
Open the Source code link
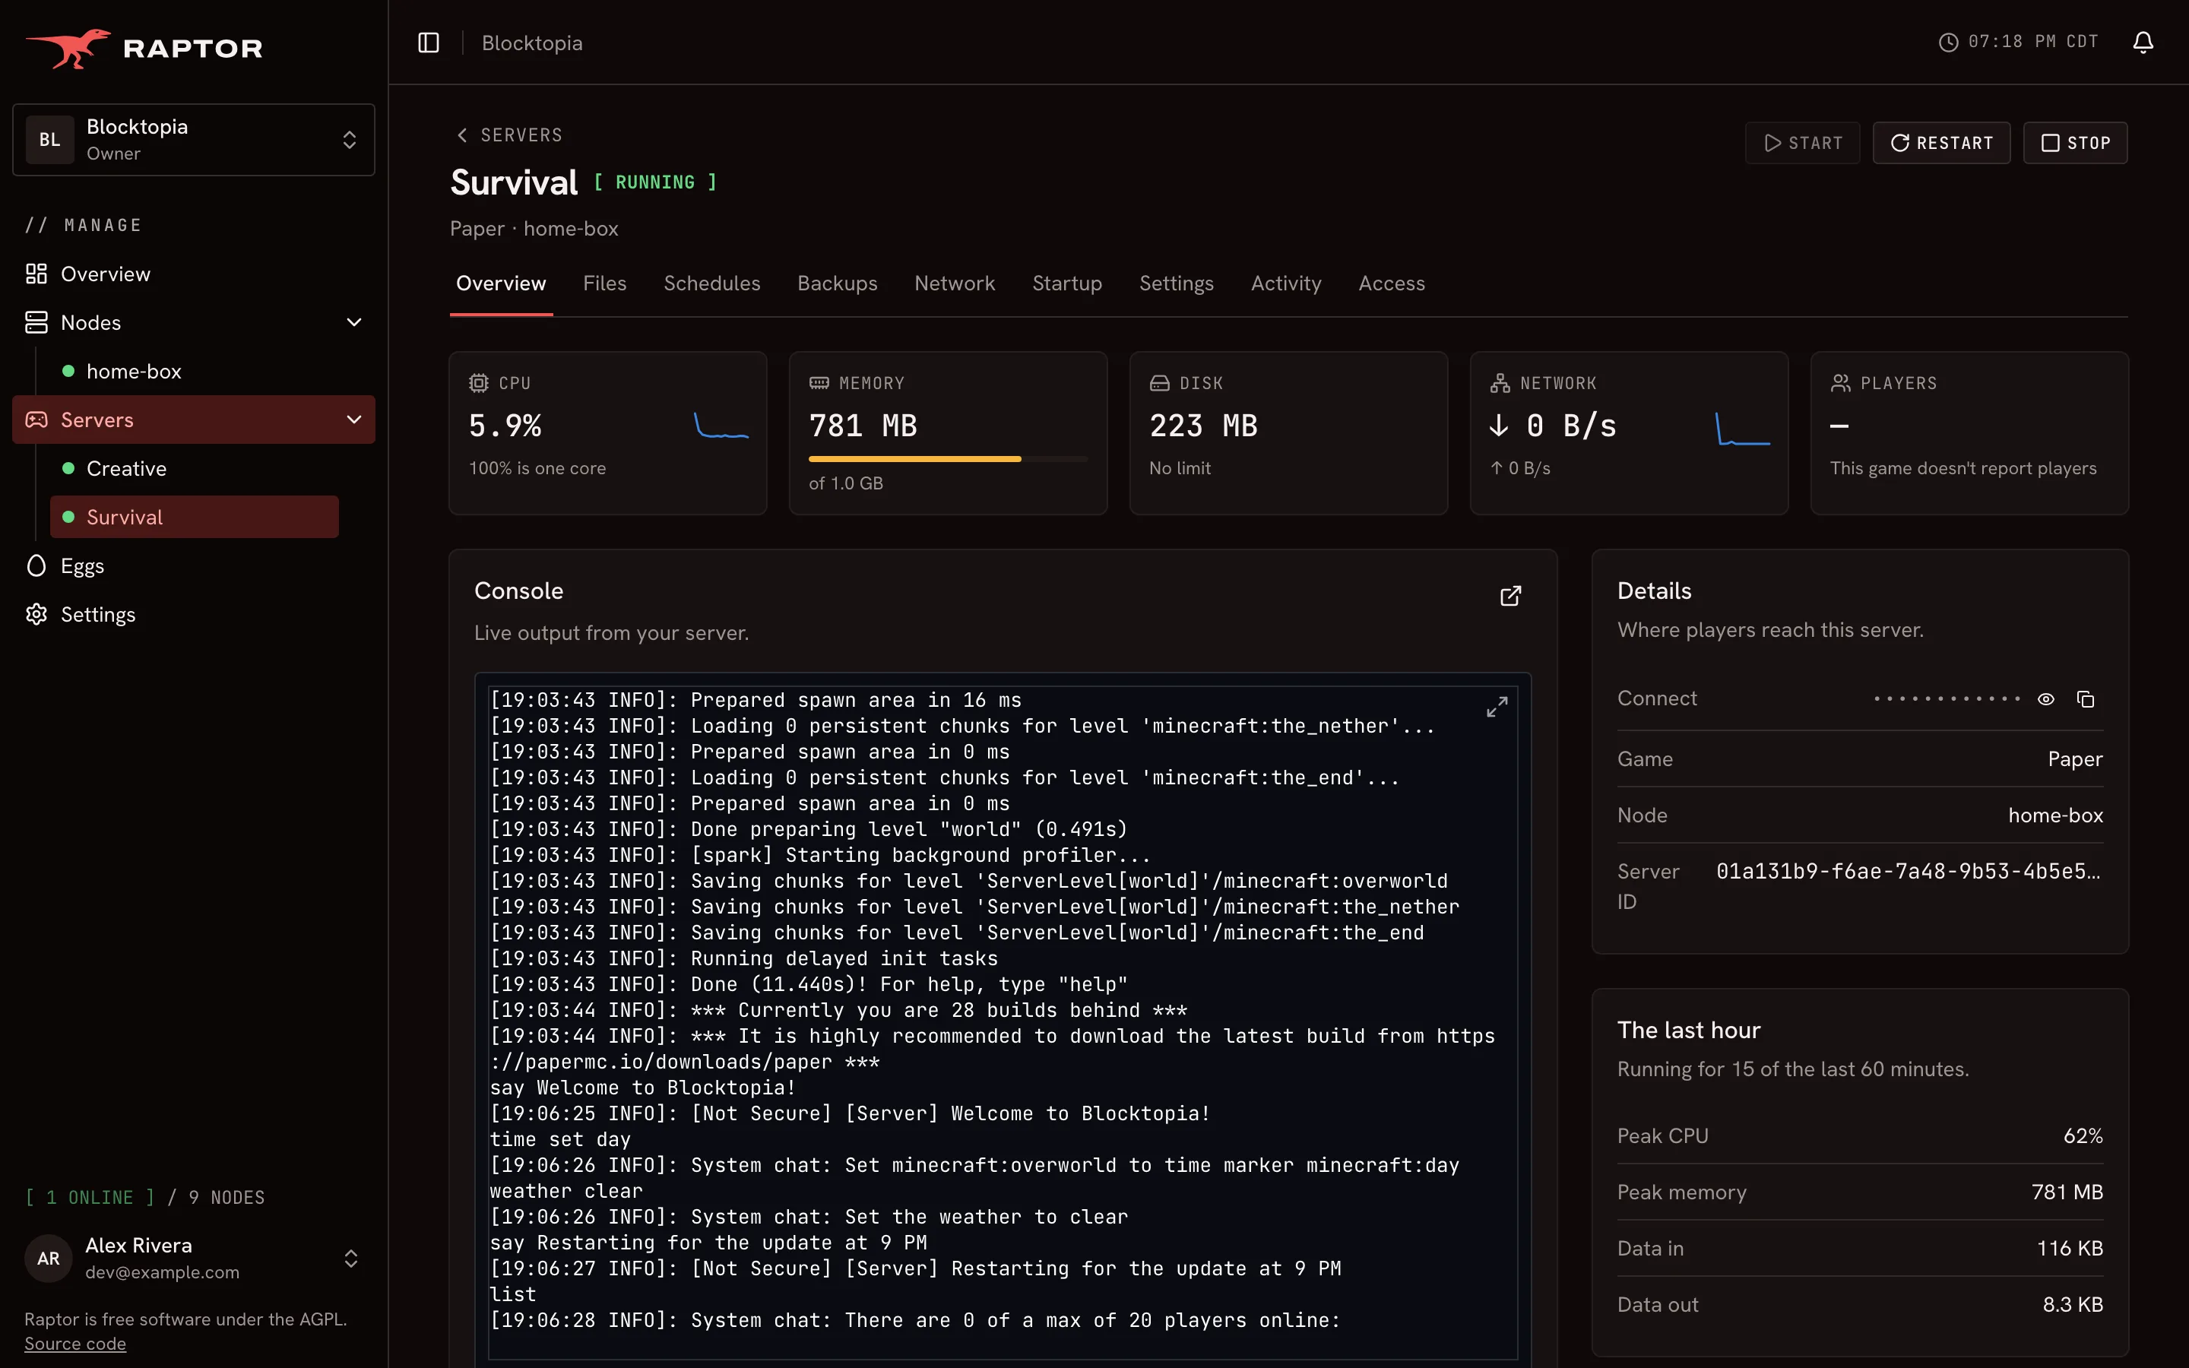pyautogui.click(x=75, y=1344)
